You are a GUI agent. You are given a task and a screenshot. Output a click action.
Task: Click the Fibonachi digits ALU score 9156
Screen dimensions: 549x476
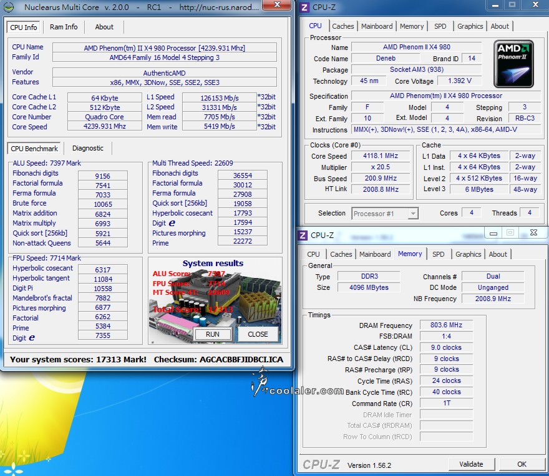(102, 176)
